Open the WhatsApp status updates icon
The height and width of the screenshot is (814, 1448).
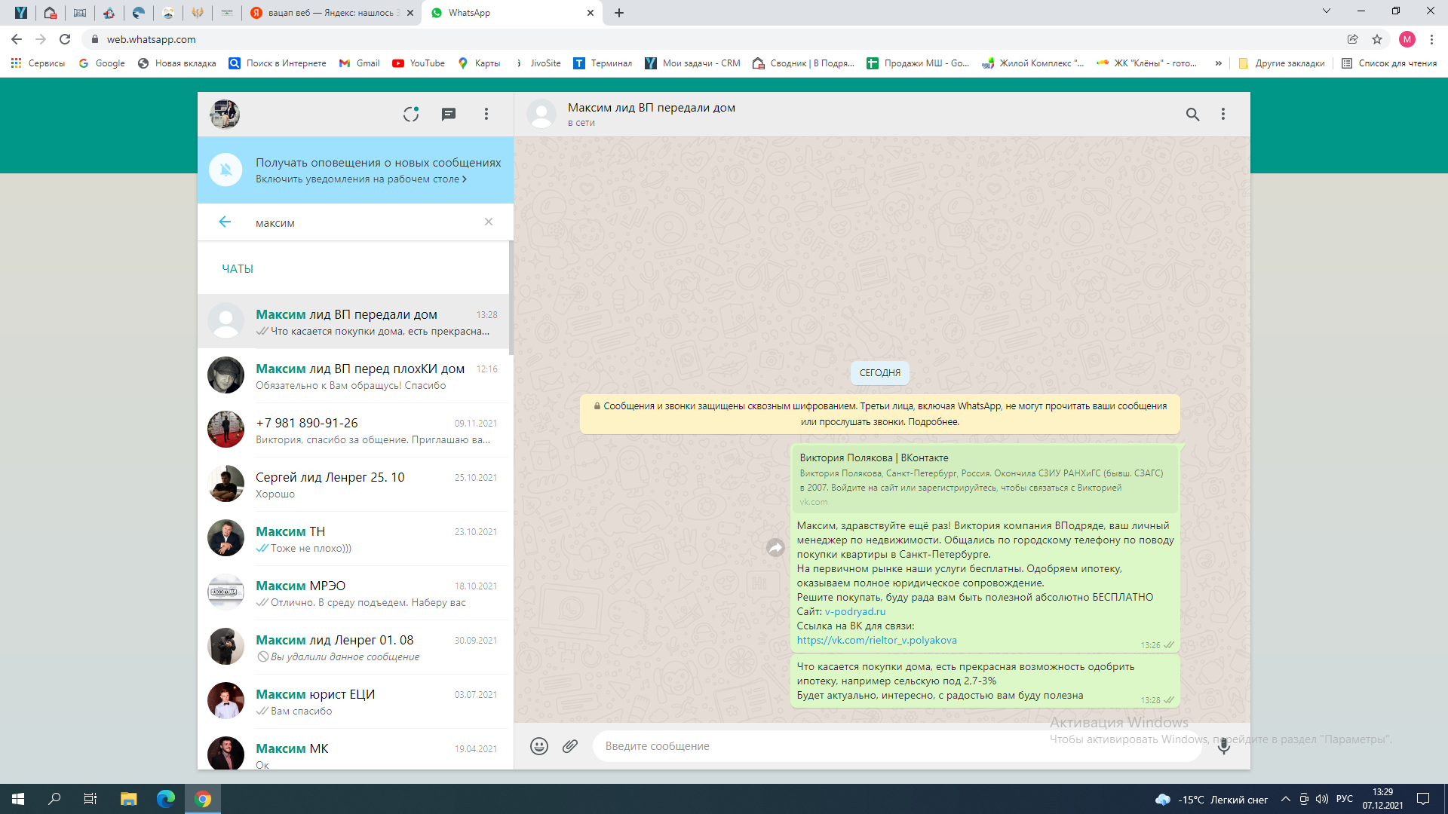410,114
